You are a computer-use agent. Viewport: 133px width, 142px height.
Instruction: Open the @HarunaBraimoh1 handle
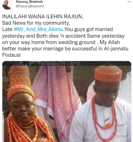point(30,6)
